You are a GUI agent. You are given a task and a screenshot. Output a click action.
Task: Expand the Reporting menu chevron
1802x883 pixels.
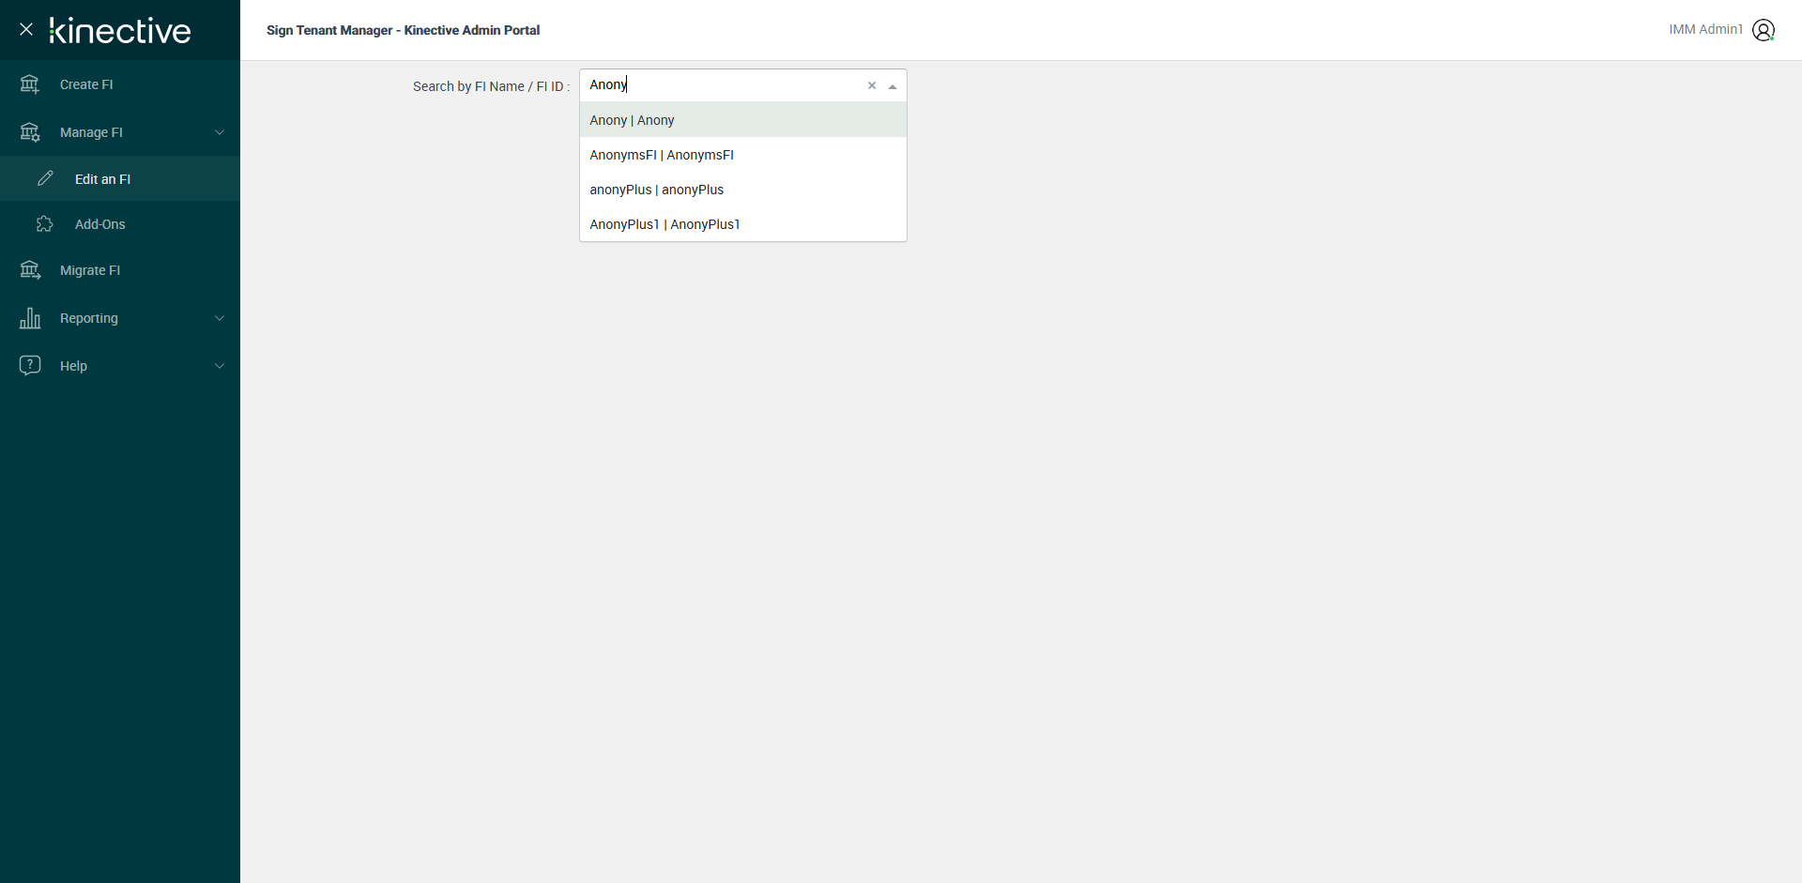coord(220,318)
